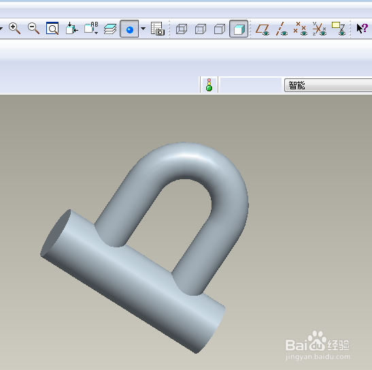Select the curved U-shaped pipe on model
The image size is (372, 370).
click(188, 161)
